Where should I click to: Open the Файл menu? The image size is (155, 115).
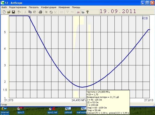tap(4, 7)
